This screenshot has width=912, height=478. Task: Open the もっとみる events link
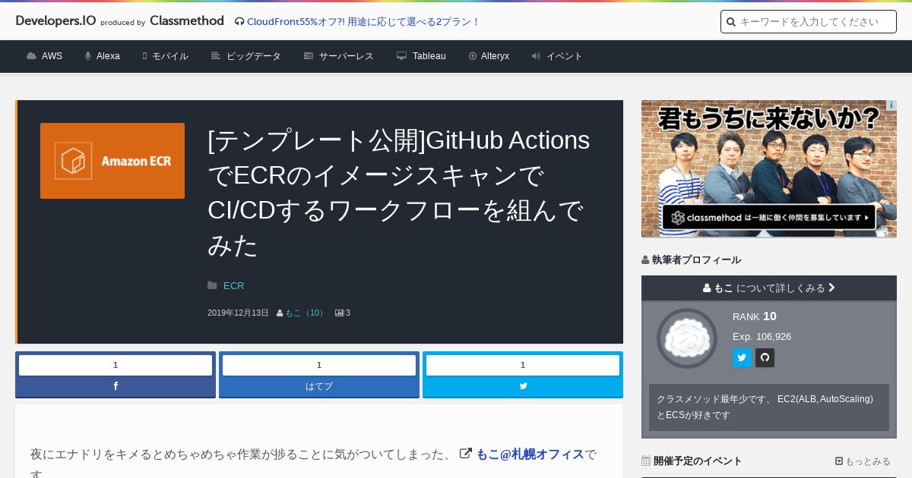[863, 461]
